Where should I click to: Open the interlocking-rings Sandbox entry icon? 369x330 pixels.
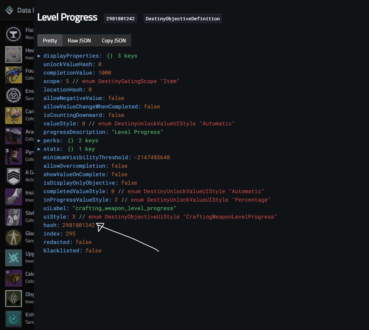(x=13, y=95)
